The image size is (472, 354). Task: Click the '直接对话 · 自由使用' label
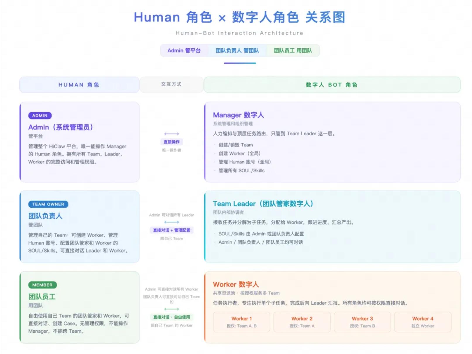point(172,317)
